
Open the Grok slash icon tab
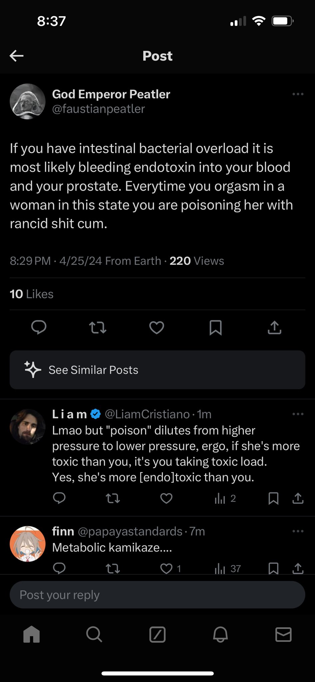(x=157, y=634)
